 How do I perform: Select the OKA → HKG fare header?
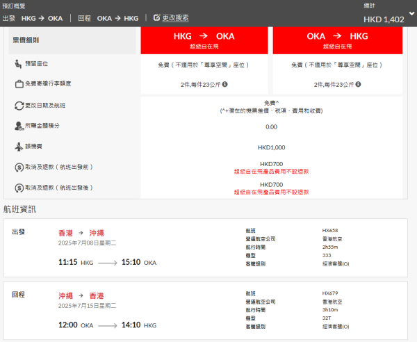[x=338, y=40]
